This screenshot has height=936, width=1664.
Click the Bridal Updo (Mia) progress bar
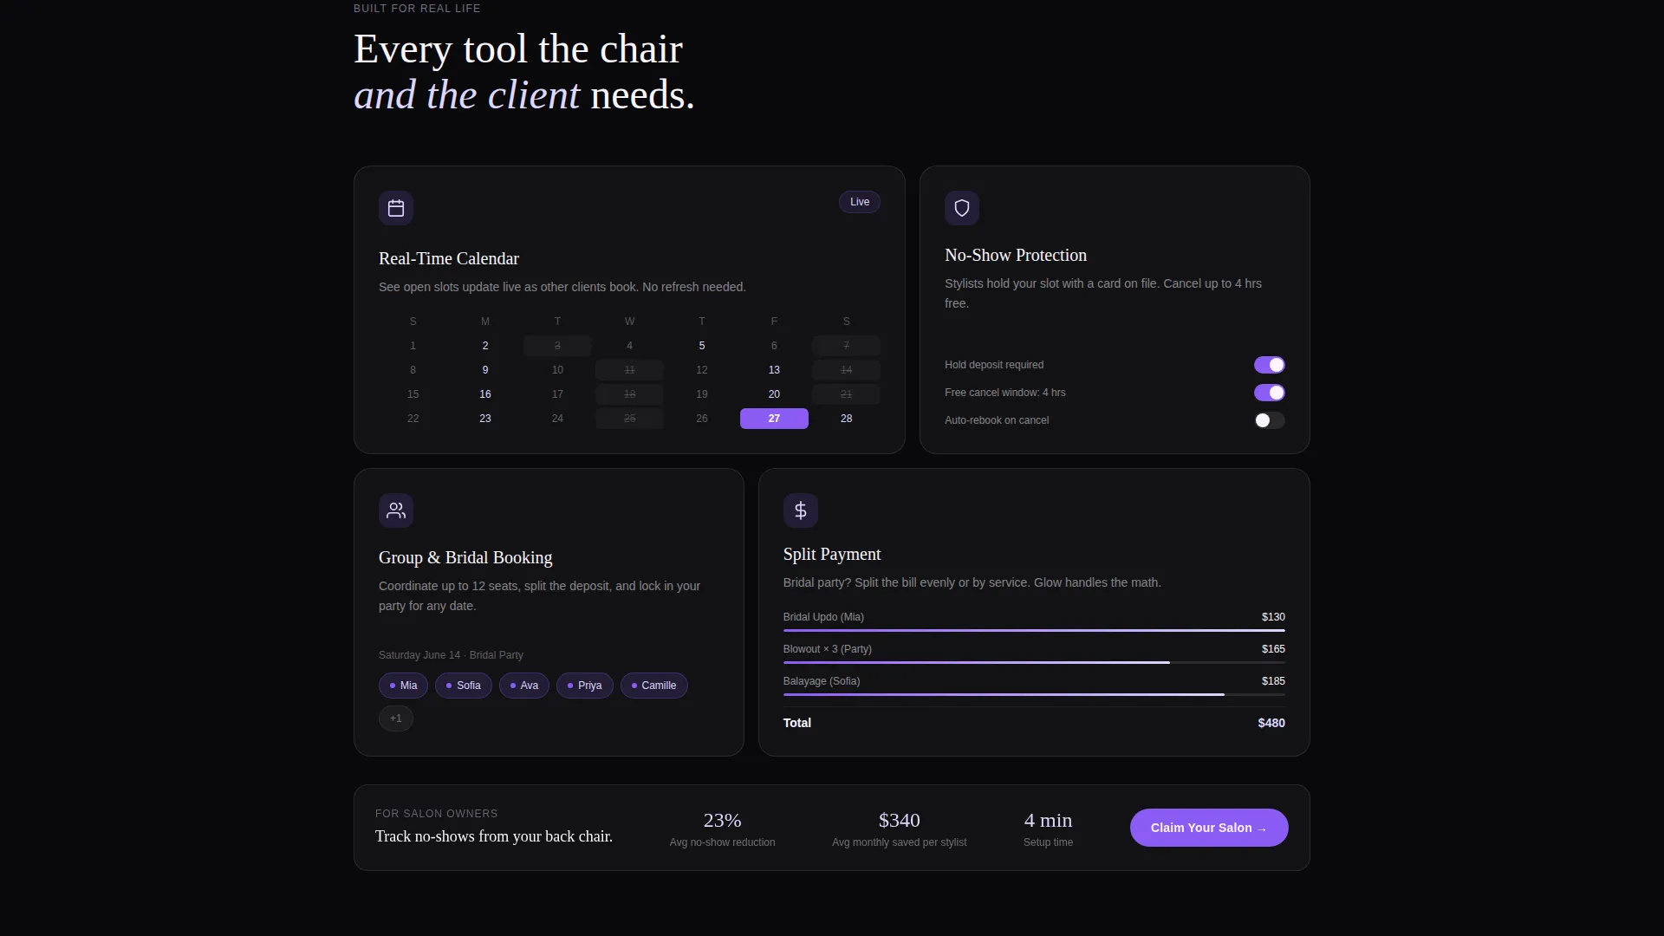(x=1034, y=631)
